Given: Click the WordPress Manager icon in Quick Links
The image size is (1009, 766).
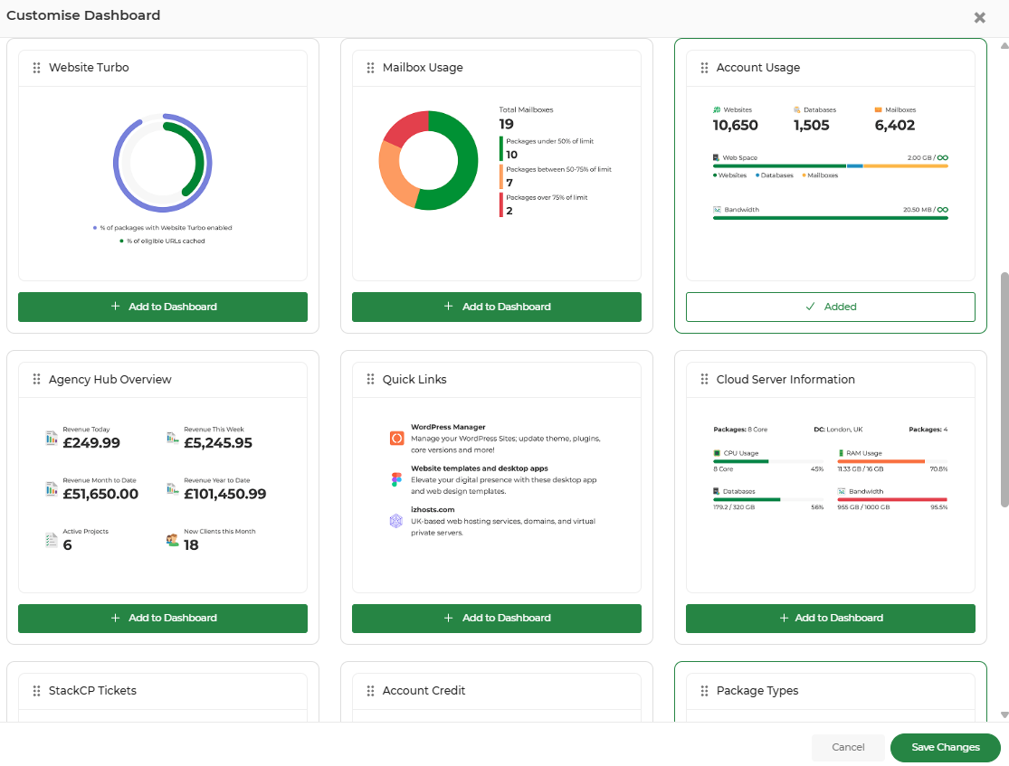Looking at the screenshot, I should 396,438.
